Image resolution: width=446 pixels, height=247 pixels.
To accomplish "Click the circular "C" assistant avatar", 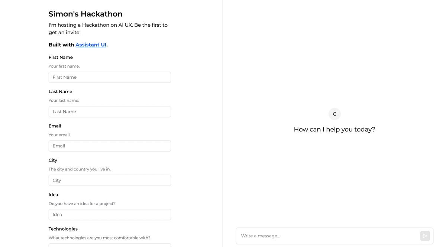I will pos(334,114).
